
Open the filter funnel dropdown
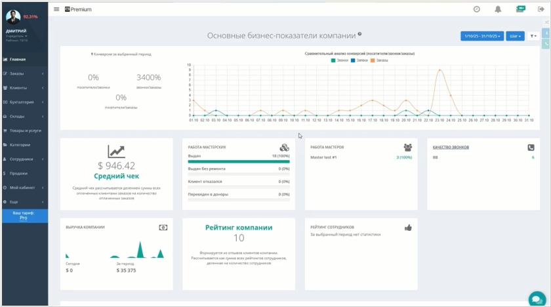point(533,36)
